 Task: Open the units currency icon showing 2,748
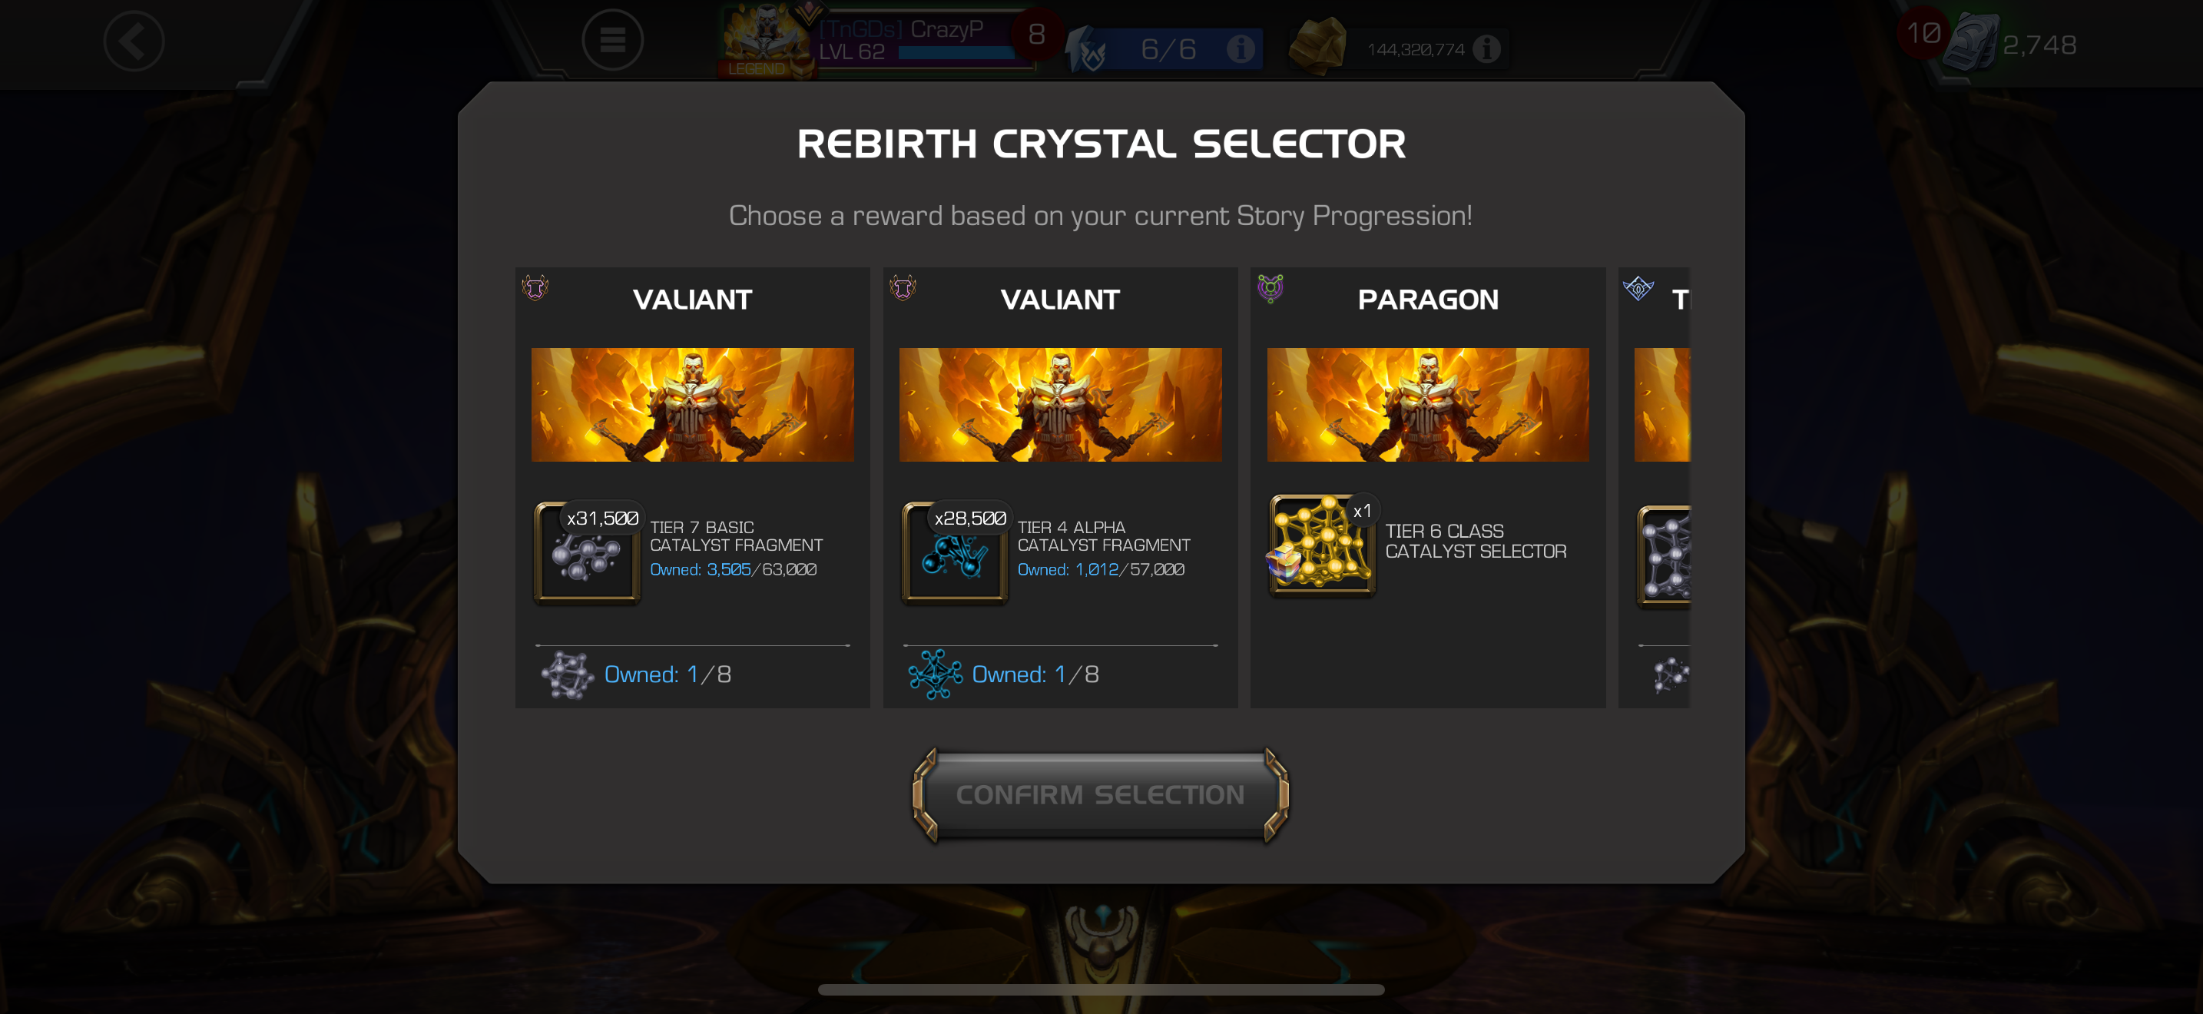click(1970, 43)
